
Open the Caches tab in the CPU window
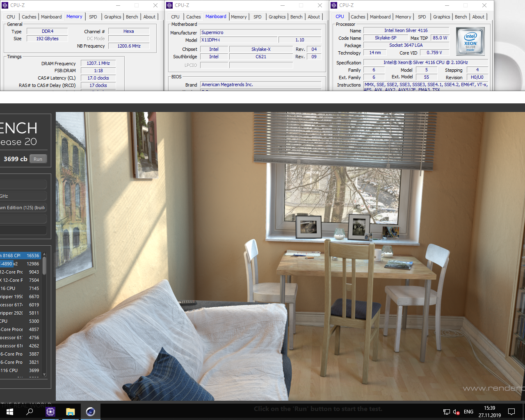[358, 17]
